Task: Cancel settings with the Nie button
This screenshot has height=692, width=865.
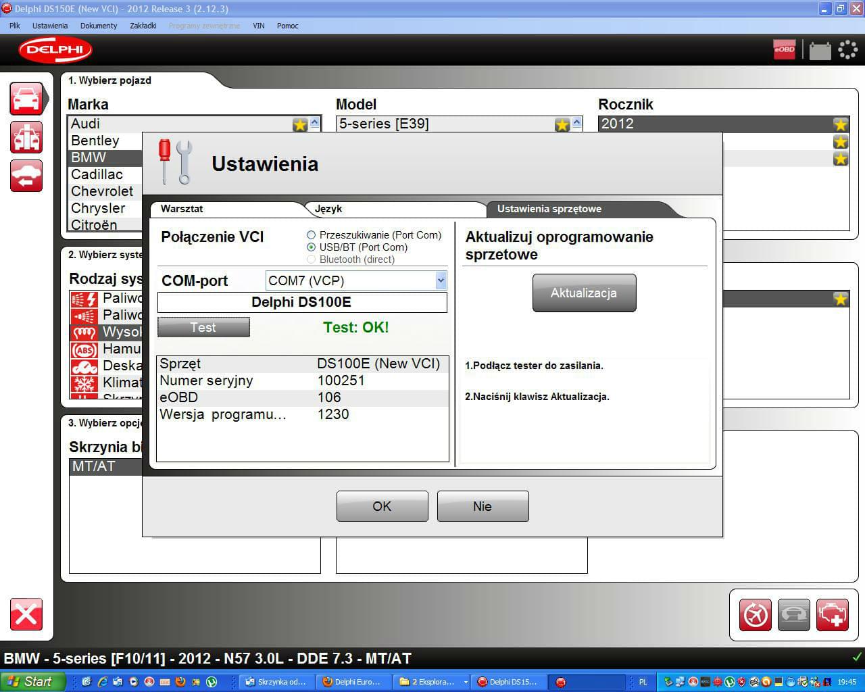Action: click(x=483, y=506)
